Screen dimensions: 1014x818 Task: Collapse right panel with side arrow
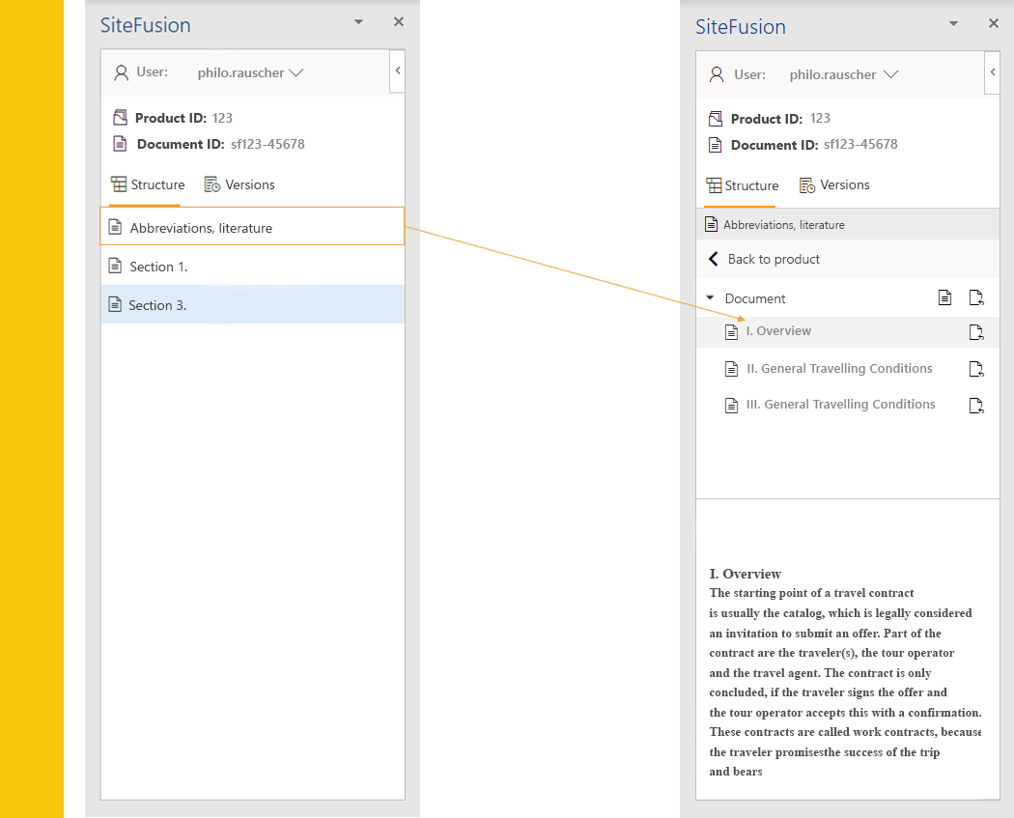(993, 72)
